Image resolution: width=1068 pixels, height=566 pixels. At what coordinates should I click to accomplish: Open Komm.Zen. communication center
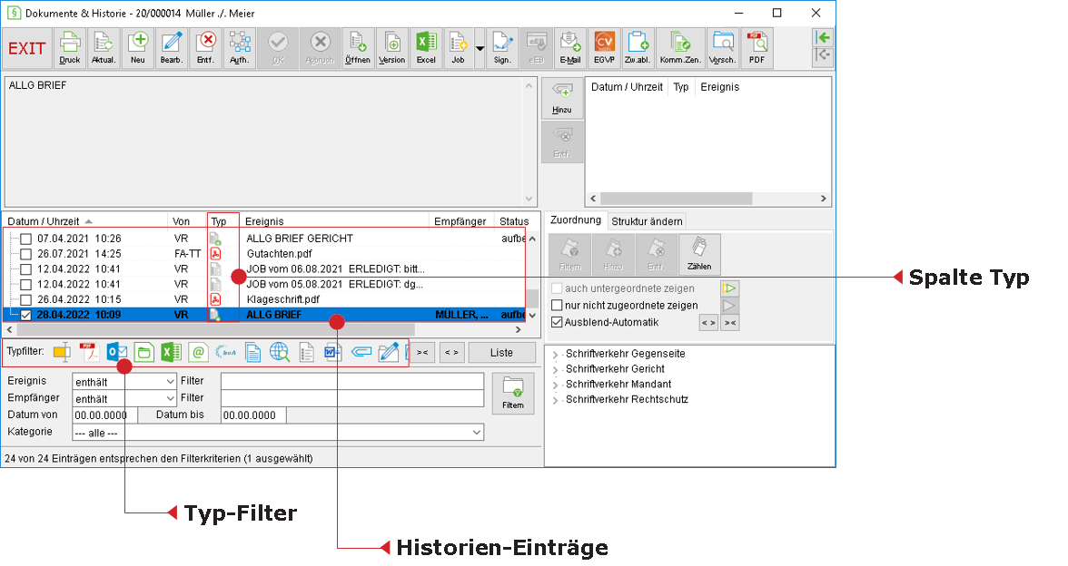[x=680, y=48]
